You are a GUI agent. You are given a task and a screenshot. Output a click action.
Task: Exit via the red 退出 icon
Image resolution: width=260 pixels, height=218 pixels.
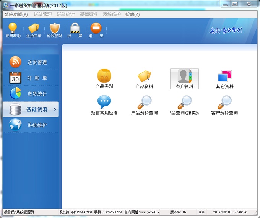[96, 30]
